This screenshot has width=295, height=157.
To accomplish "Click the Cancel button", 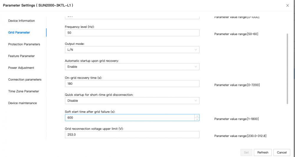I will [x=282, y=152].
